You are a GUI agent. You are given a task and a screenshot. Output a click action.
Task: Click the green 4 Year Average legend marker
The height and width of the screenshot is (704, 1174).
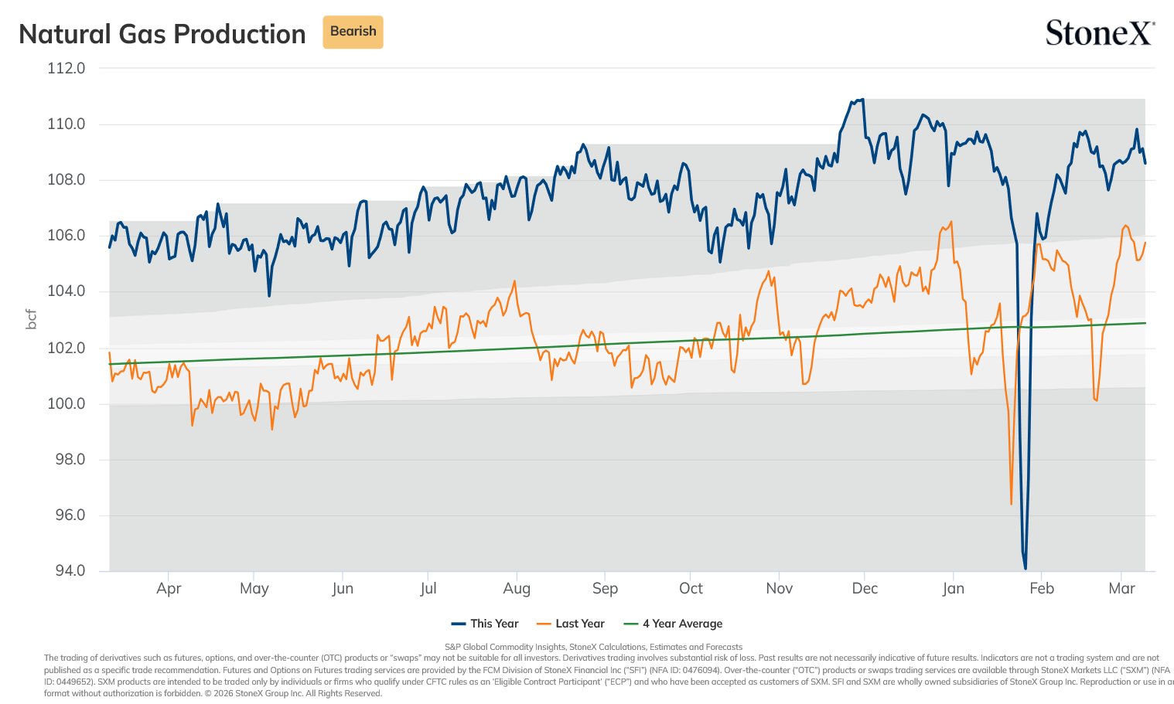(630, 624)
